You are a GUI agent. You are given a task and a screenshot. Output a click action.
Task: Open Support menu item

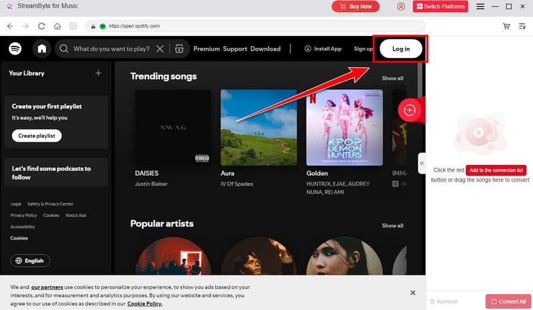(x=235, y=49)
